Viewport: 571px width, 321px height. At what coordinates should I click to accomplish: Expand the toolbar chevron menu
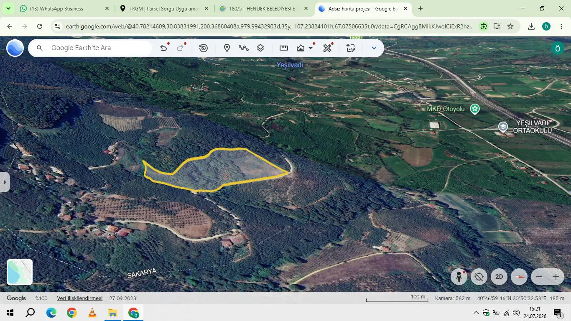(374, 48)
